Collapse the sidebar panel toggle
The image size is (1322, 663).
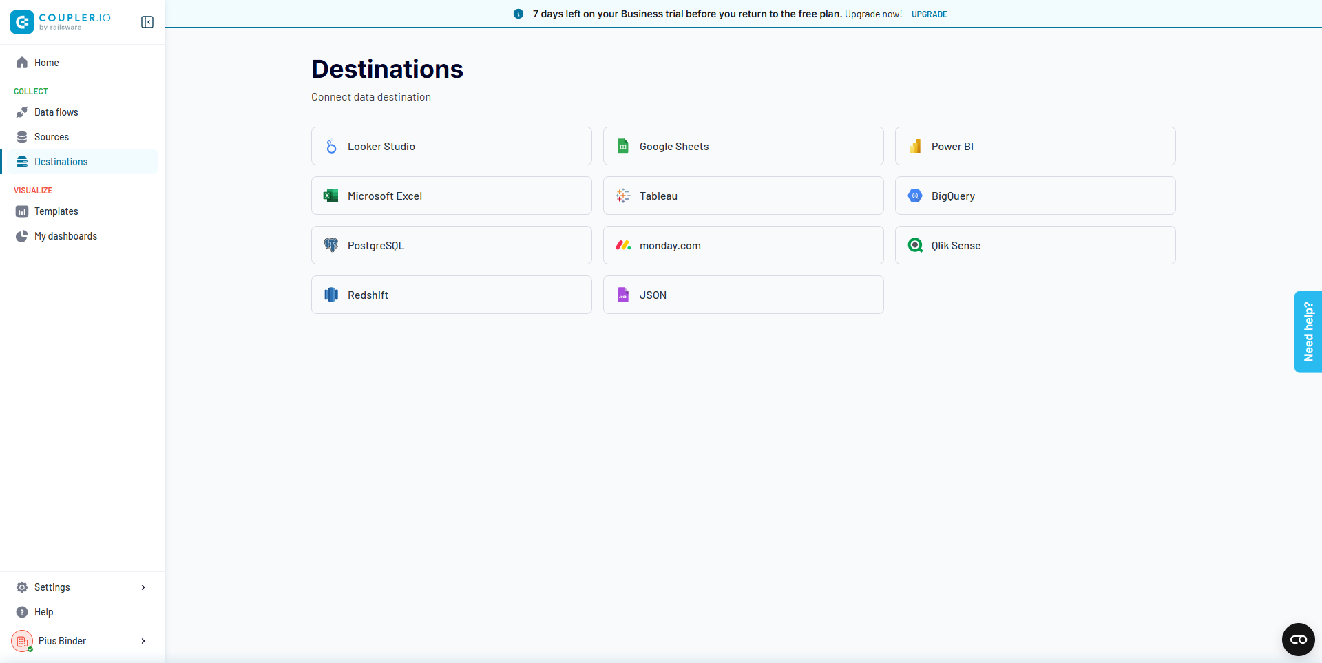point(147,22)
